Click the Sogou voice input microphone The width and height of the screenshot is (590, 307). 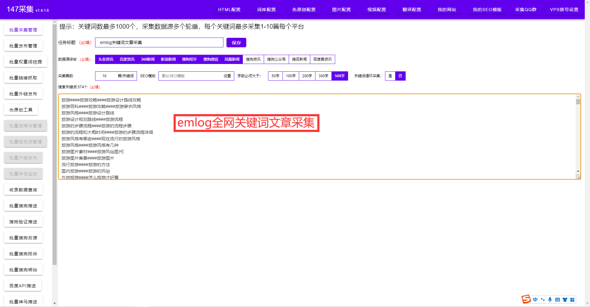[x=550, y=300]
